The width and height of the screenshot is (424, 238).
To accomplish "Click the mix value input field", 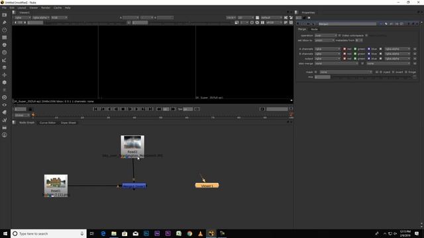I will point(323,77).
